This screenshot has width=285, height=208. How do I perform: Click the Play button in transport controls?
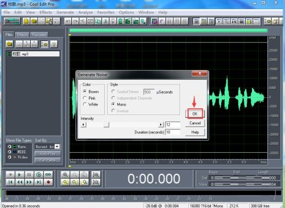point(19,174)
